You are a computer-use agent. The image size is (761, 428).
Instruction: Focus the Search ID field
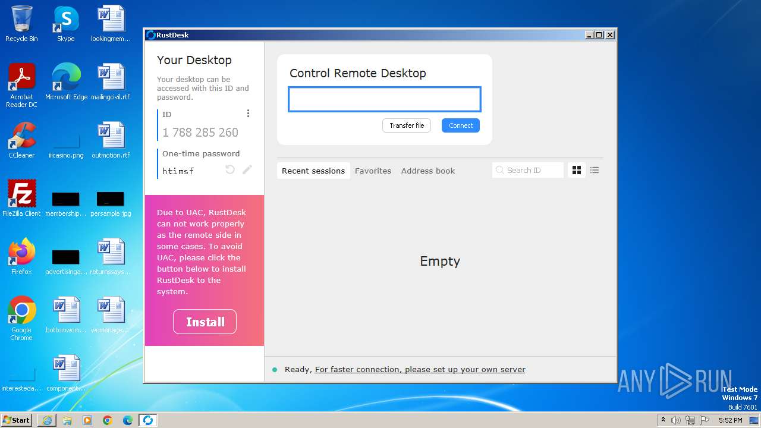[528, 170]
